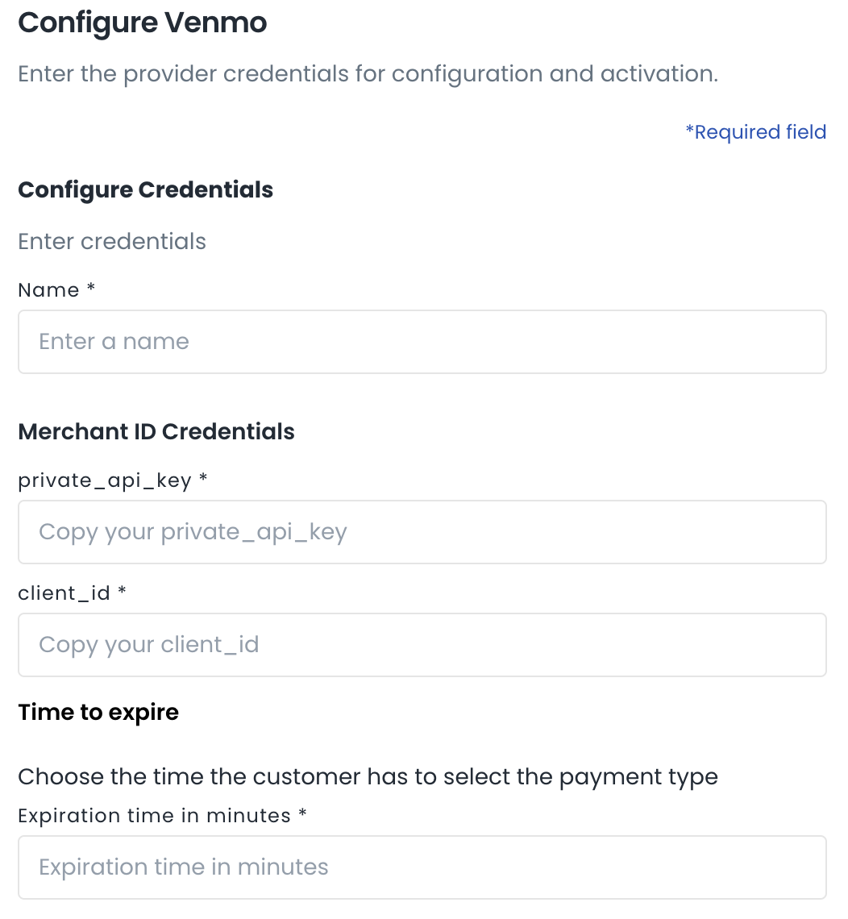The width and height of the screenshot is (848, 919).
Task: Click the "Name" field label text
Action: click(x=48, y=290)
